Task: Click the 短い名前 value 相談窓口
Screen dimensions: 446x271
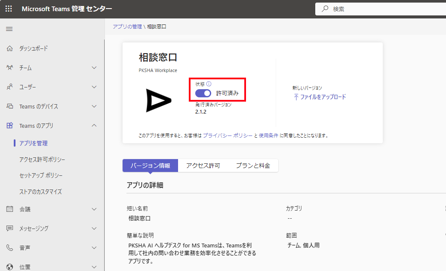Action: pyautogui.click(x=139, y=218)
